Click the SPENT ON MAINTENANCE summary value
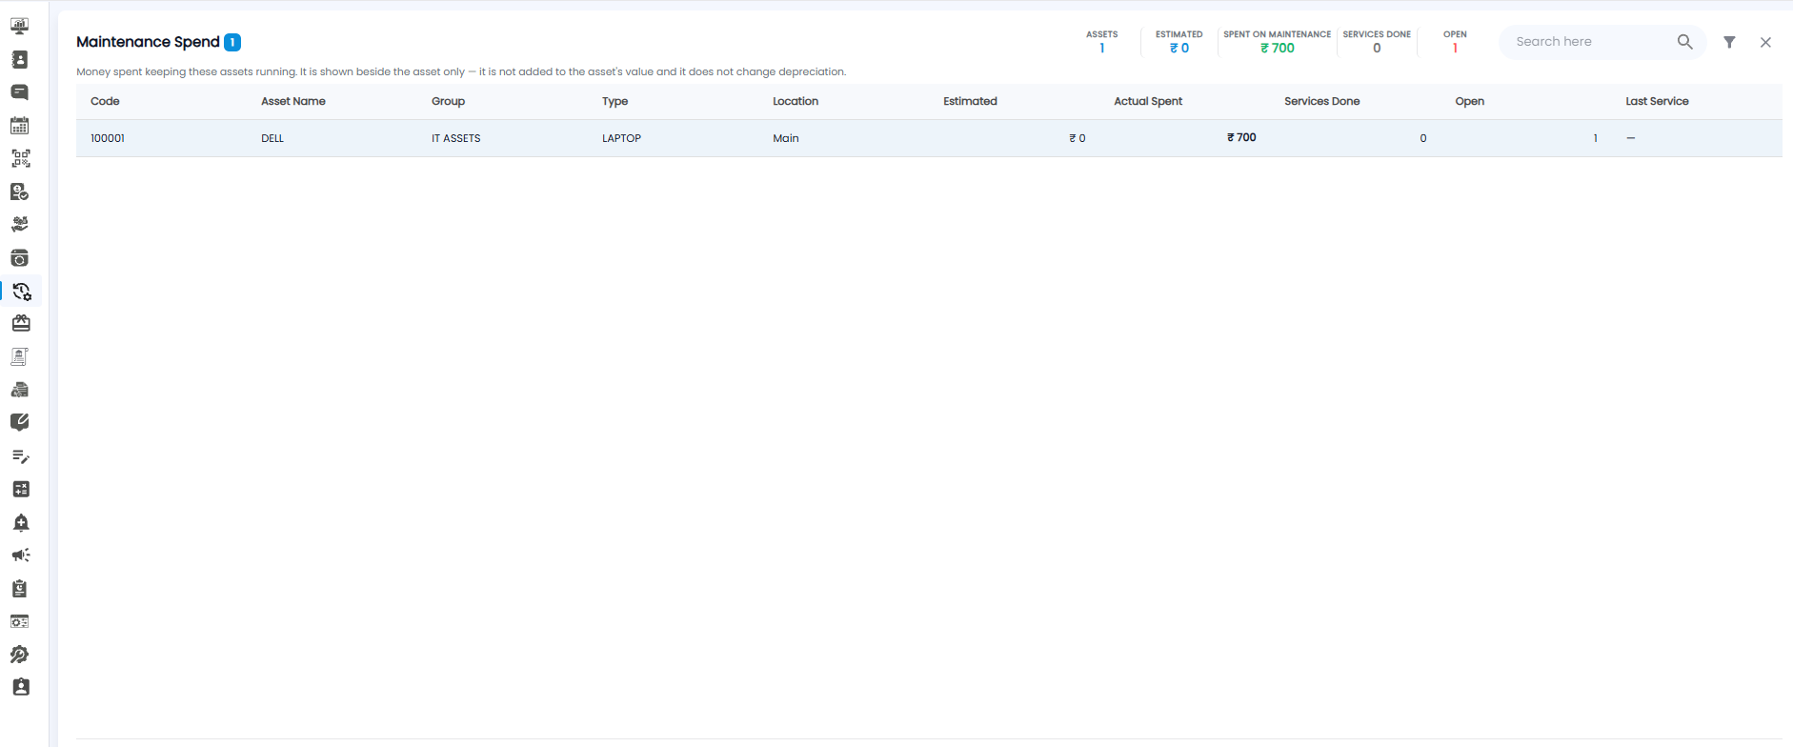 [1278, 48]
